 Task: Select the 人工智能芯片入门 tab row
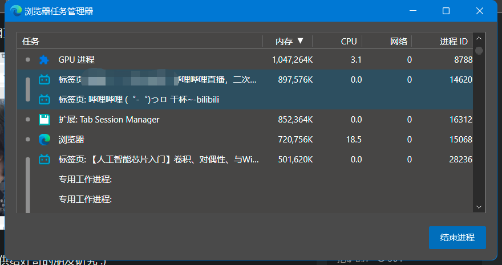click(245, 159)
